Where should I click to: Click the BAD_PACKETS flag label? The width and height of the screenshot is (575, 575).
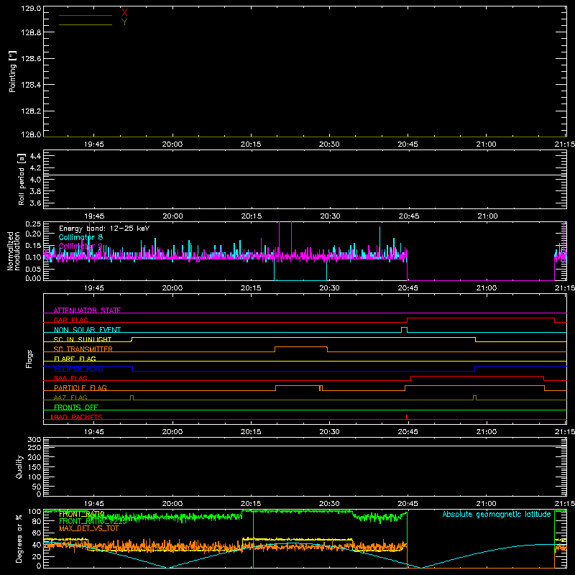point(77,417)
